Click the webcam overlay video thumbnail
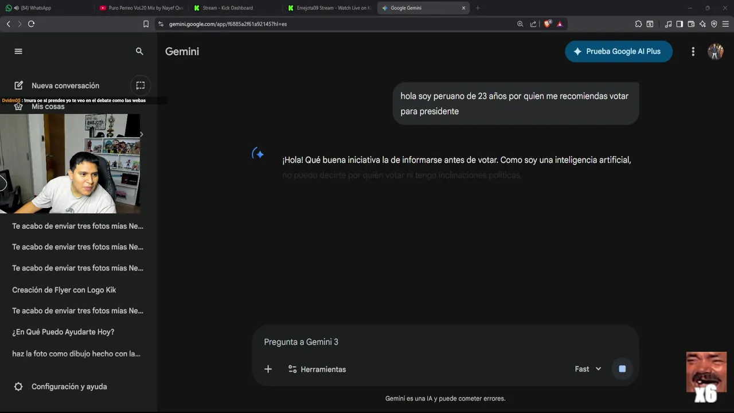The height and width of the screenshot is (413, 734). (x=70, y=163)
